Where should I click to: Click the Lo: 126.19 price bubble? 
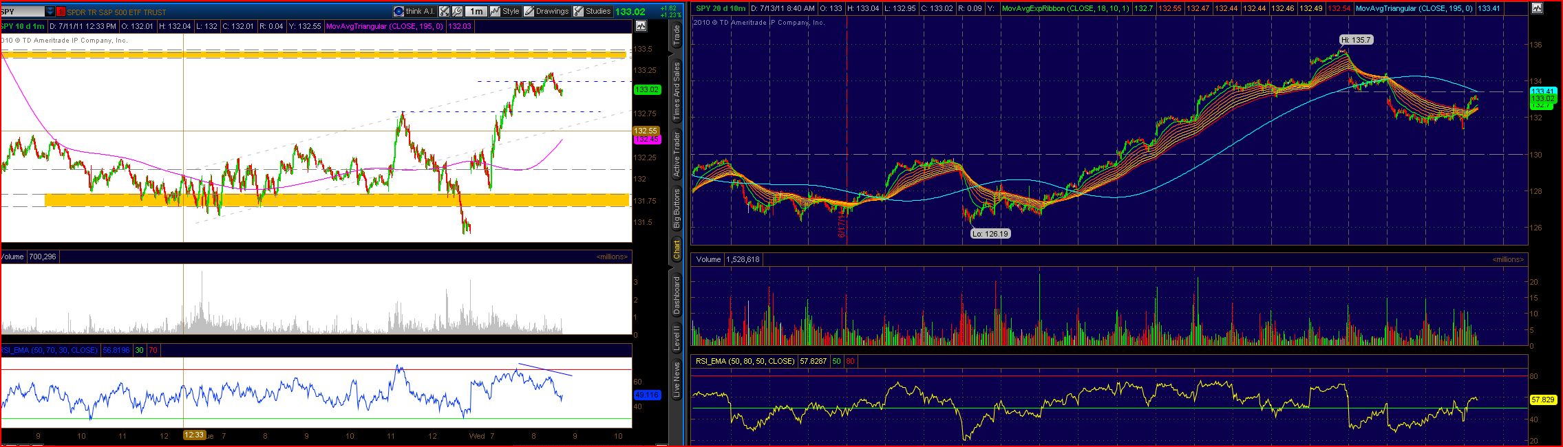tap(990, 234)
